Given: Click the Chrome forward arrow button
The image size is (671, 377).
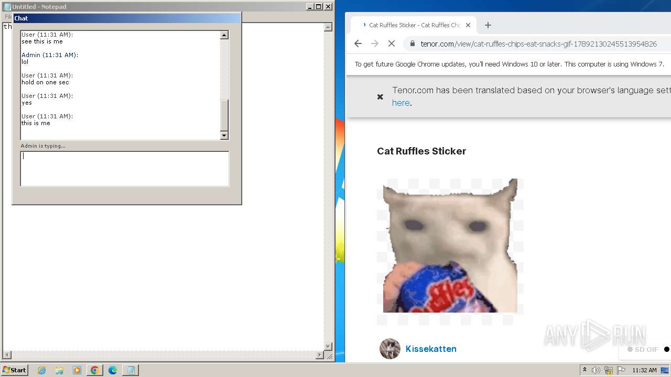Looking at the screenshot, I should tap(375, 44).
